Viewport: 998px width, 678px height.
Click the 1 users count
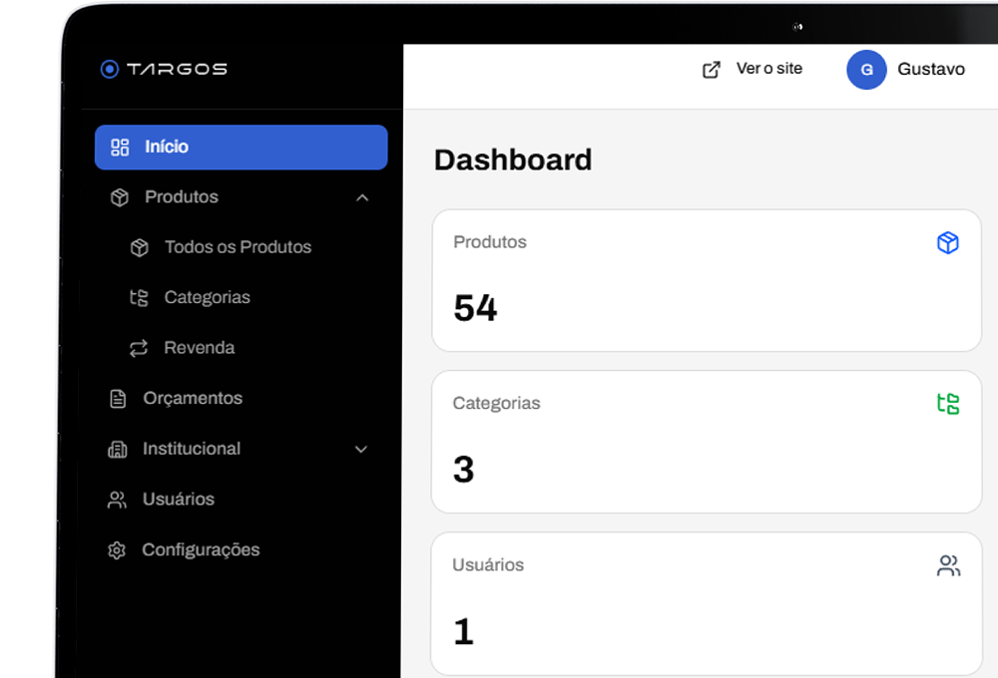point(463,631)
